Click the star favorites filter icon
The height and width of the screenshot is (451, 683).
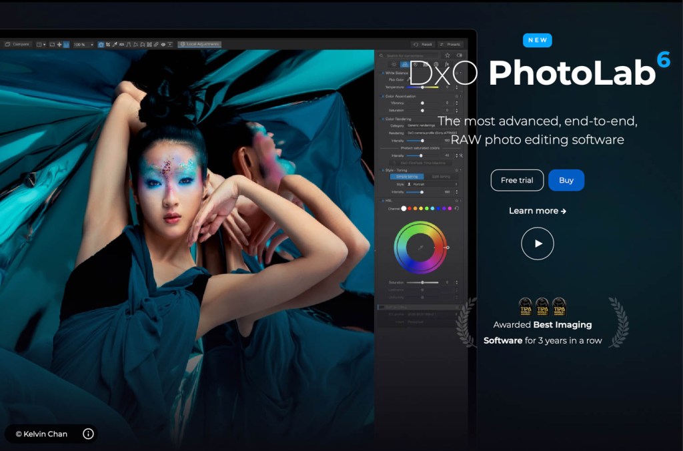point(448,56)
